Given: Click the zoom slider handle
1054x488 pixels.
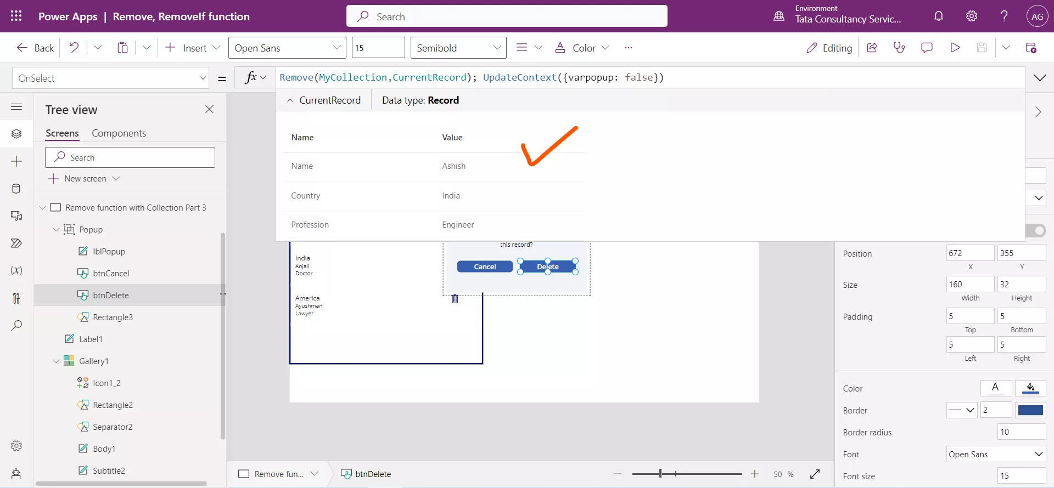Looking at the screenshot, I should [x=660, y=473].
